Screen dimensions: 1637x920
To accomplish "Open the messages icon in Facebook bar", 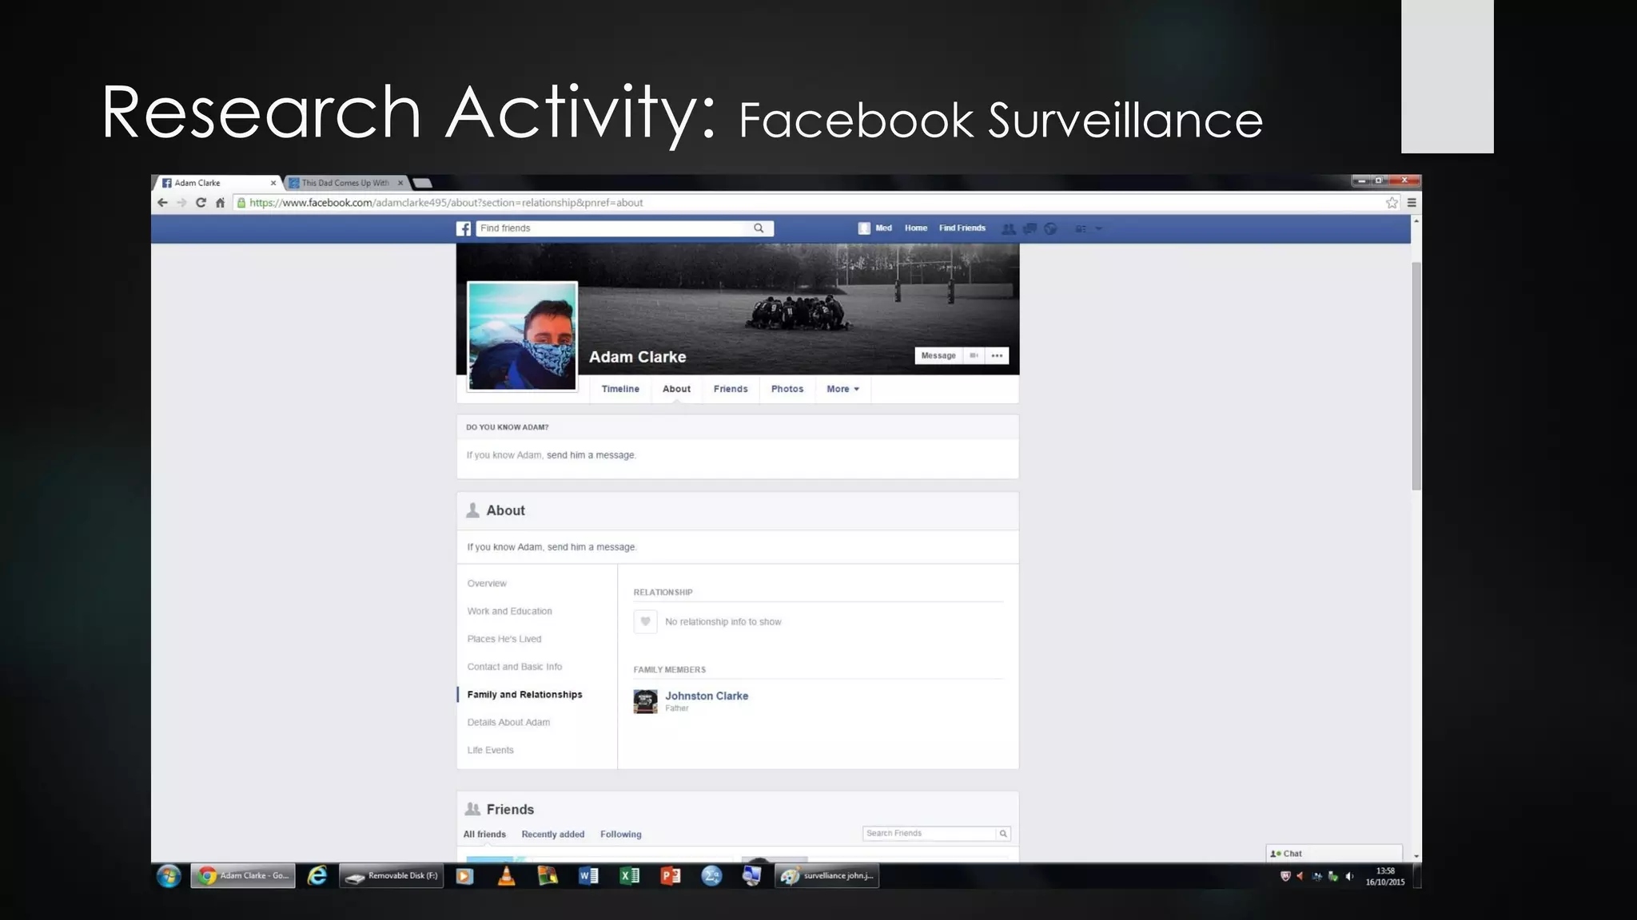I will point(1030,228).
